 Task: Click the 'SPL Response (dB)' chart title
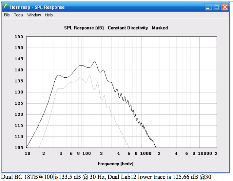pos(84,28)
